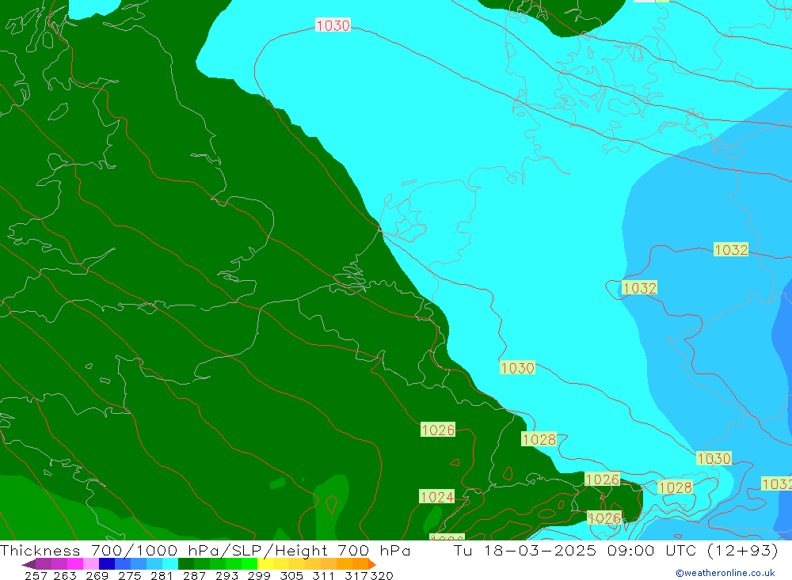Click the '(12+93)' forecast step text

coord(743,550)
